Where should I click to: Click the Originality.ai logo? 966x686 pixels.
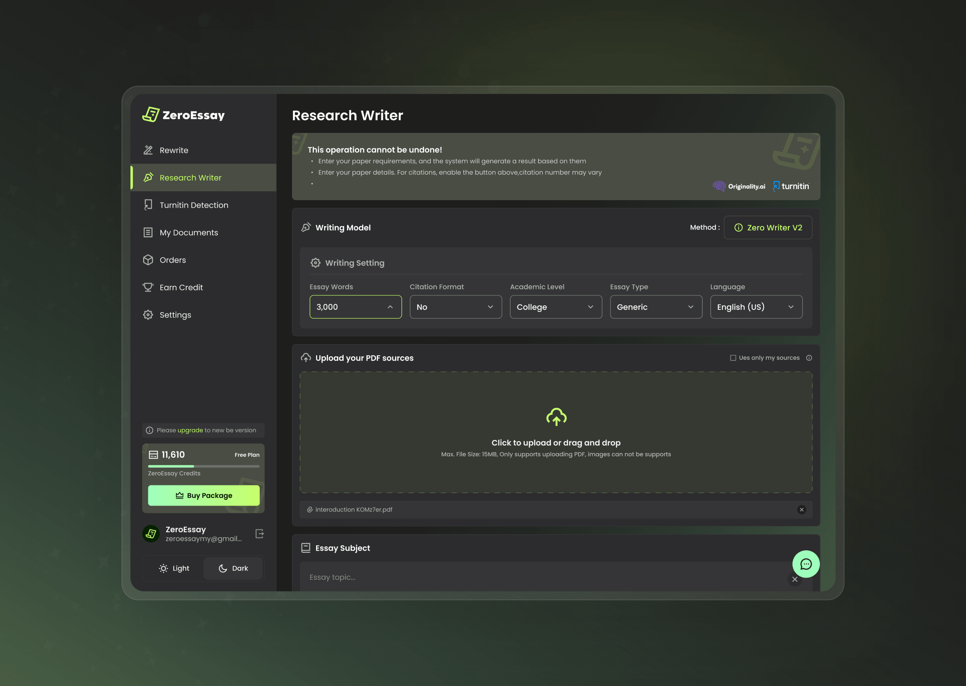739,186
